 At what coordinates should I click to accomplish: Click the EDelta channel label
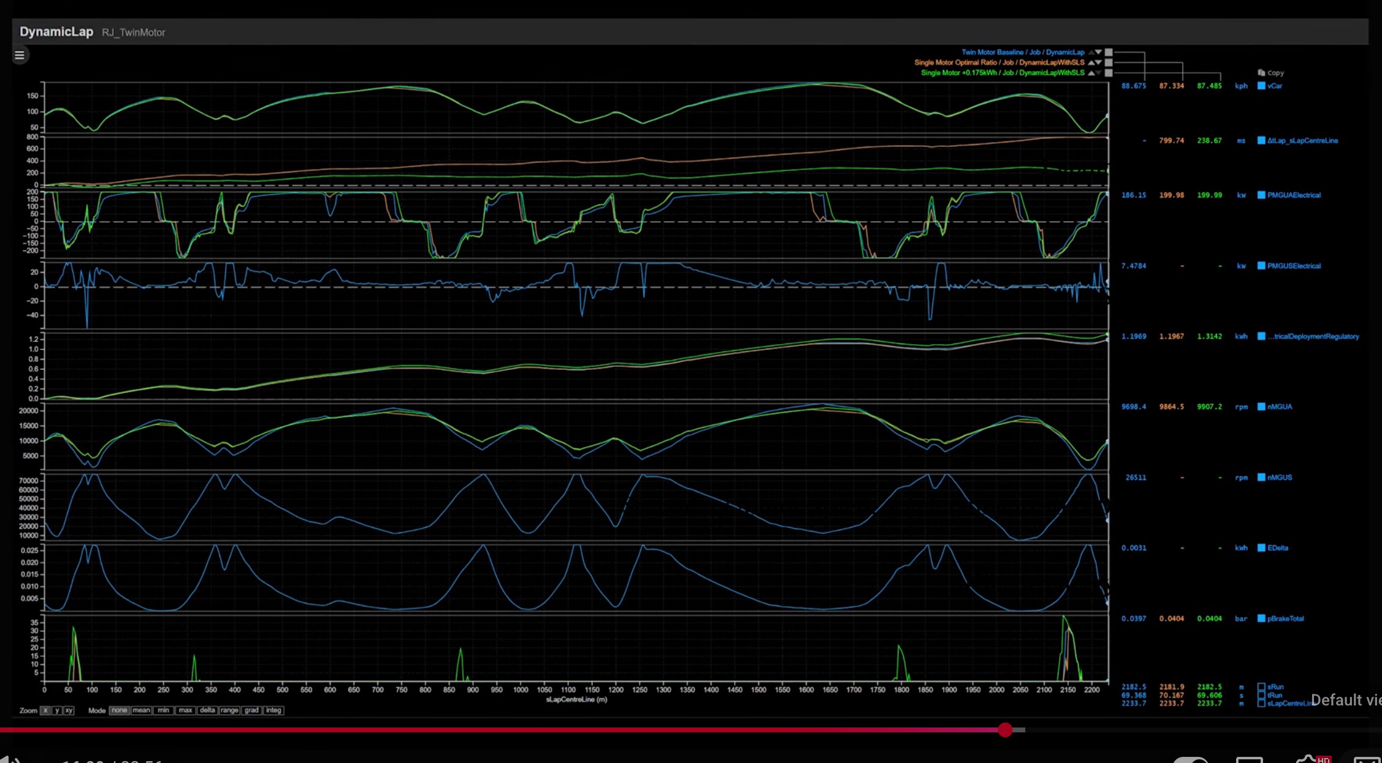click(x=1278, y=548)
